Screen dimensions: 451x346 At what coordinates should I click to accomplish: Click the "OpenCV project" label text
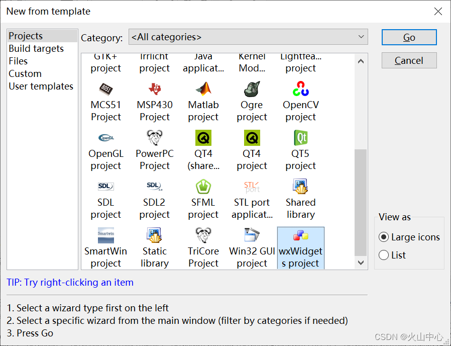pos(300,111)
